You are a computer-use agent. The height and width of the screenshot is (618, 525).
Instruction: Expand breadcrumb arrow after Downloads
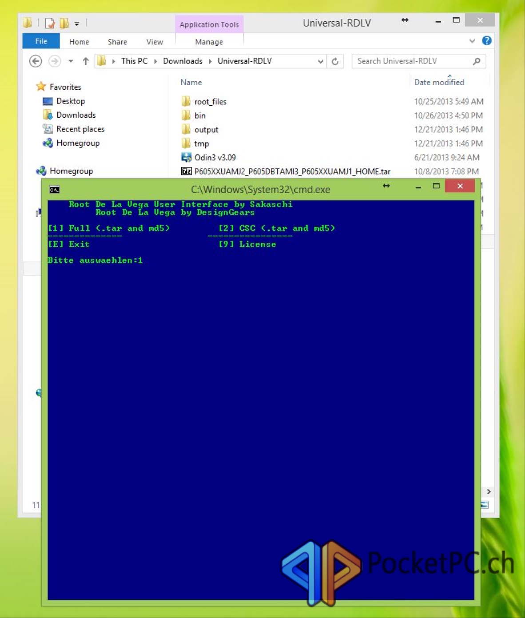pos(210,61)
